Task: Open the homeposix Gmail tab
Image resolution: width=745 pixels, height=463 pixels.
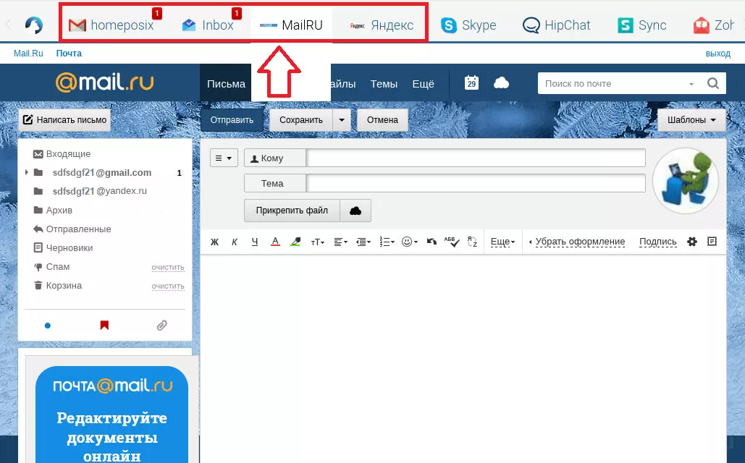Action: point(111,25)
